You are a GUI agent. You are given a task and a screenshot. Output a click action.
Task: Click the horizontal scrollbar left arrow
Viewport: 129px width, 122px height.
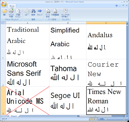click(x=78, y=116)
